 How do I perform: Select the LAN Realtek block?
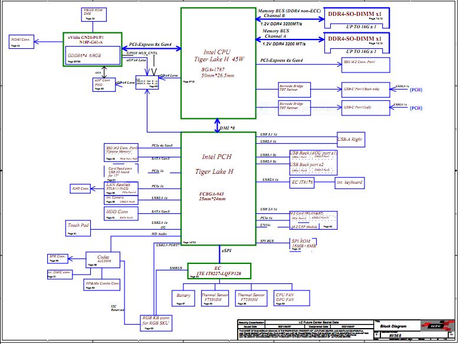(121, 188)
